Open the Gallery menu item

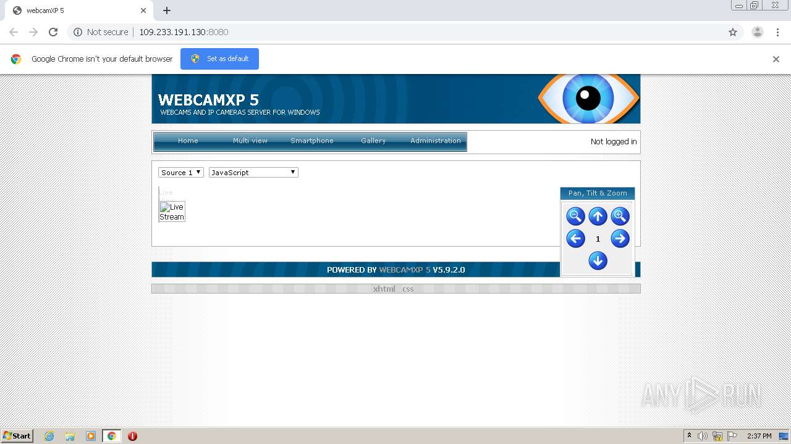click(373, 141)
